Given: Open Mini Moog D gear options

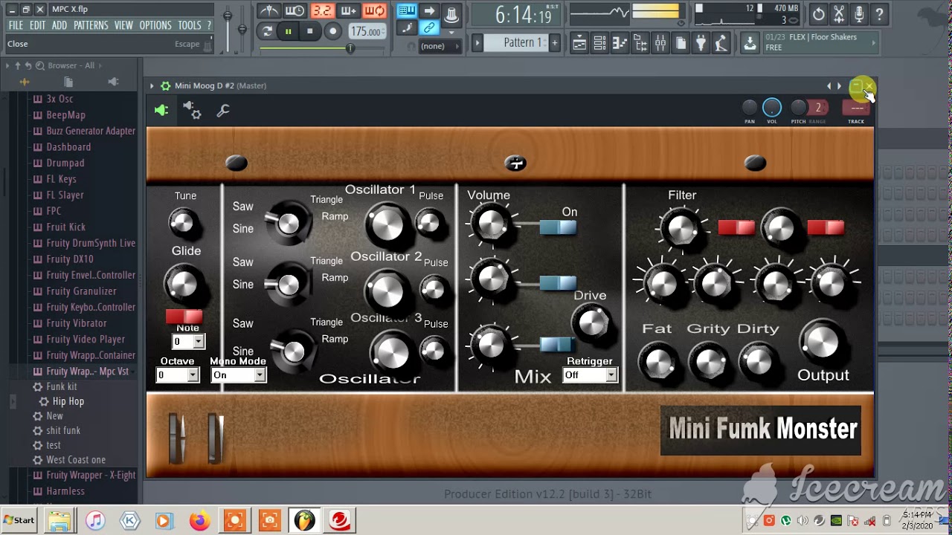Looking at the screenshot, I should pos(166,86).
